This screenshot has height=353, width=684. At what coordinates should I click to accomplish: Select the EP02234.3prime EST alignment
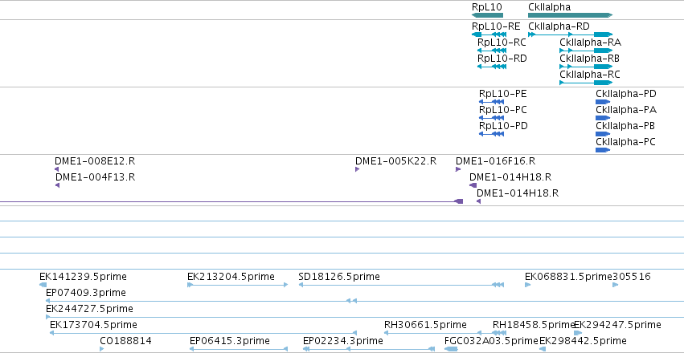369,349
